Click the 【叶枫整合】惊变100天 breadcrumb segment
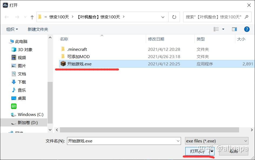255x160 pixels. click(99, 17)
